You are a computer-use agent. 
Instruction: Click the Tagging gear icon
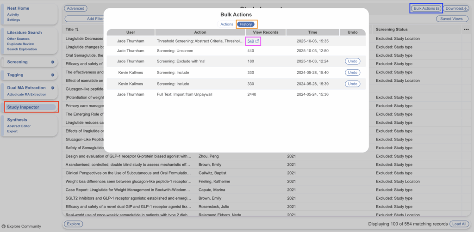[52, 75]
